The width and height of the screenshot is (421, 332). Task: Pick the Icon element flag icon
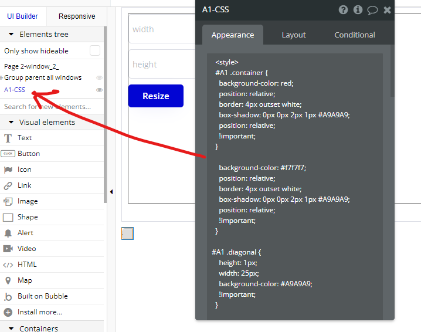click(x=8, y=170)
